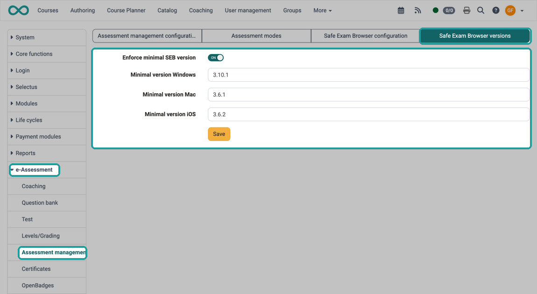Viewport: 537px width, 294px height.
Task: Open the user menu dropdown arrow
Action: pyautogui.click(x=522, y=11)
